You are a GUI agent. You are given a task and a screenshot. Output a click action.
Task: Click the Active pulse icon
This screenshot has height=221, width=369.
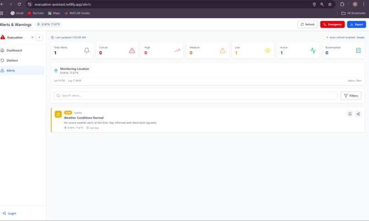(x=313, y=50)
